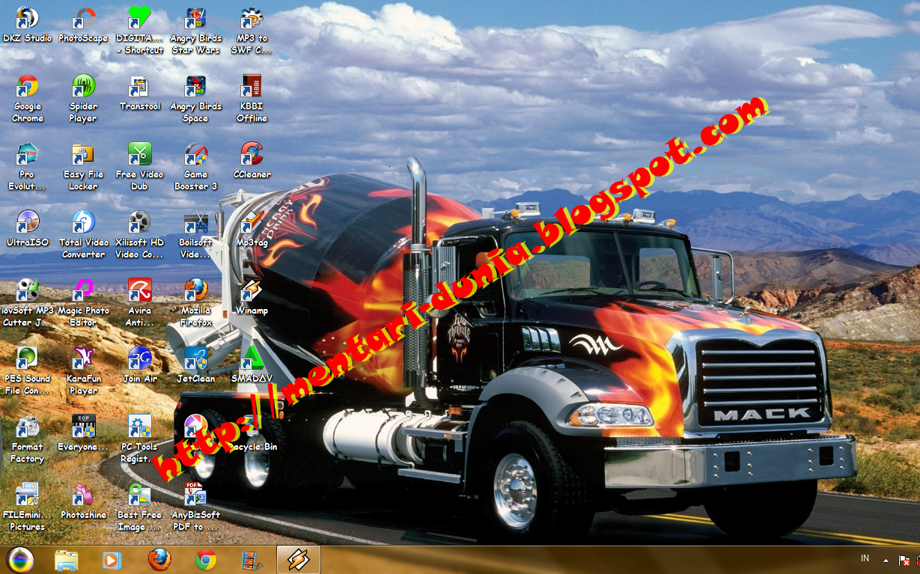Viewport: 920px width, 574px height.
Task: Launch Windows Media Player taskbar button
Action: 112,560
